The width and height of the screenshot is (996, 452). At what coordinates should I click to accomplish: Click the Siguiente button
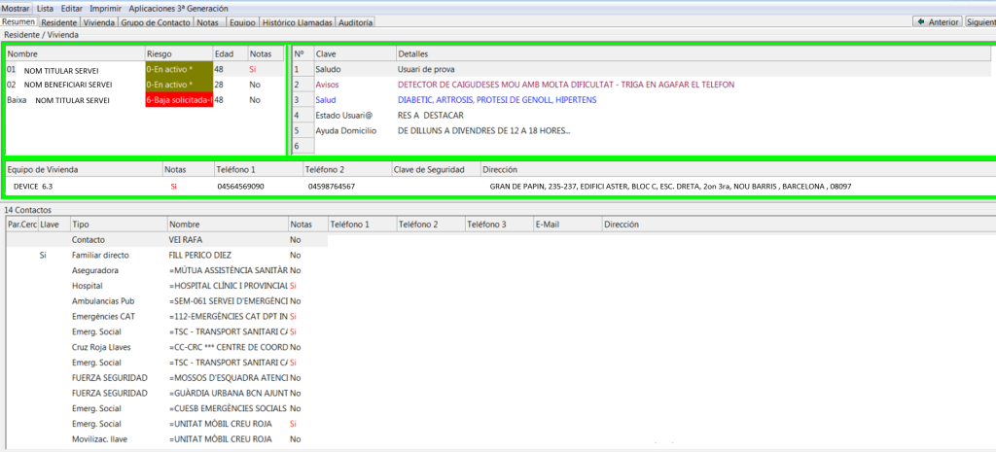point(979,21)
